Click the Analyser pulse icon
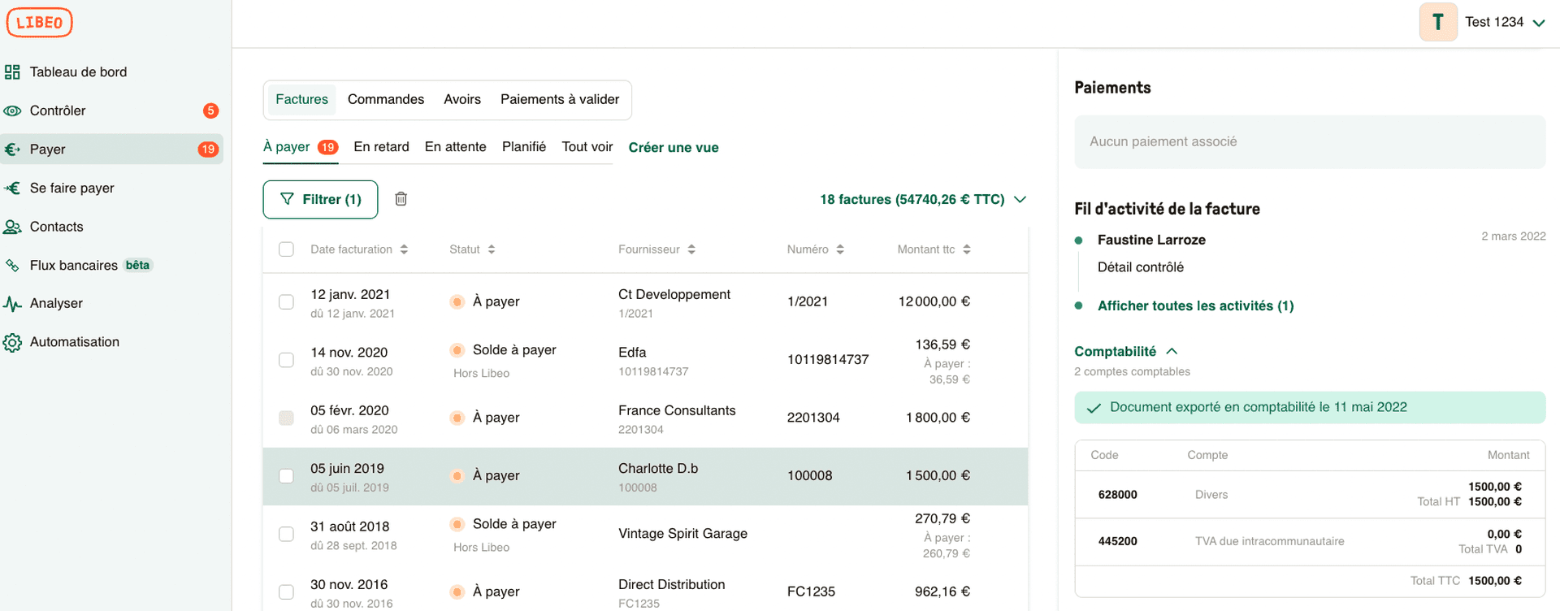This screenshot has width=1560, height=611. click(x=12, y=304)
